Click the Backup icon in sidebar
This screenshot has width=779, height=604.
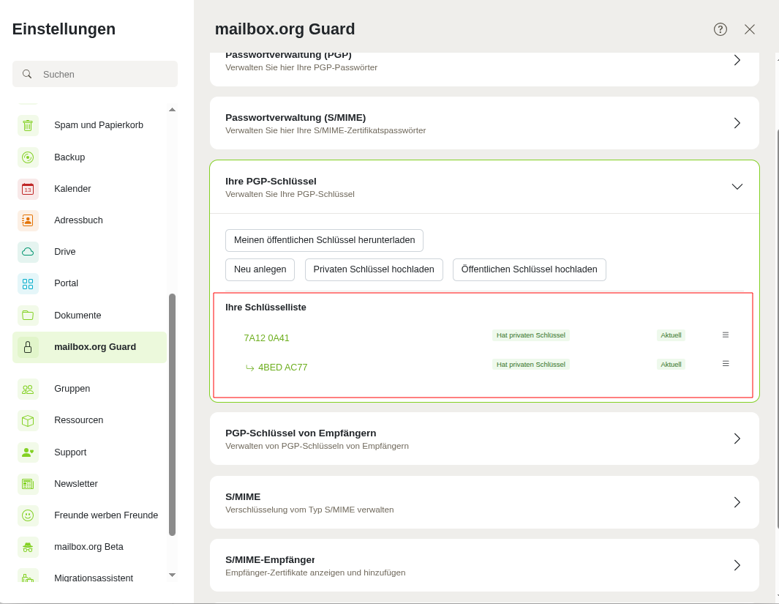[x=28, y=157]
